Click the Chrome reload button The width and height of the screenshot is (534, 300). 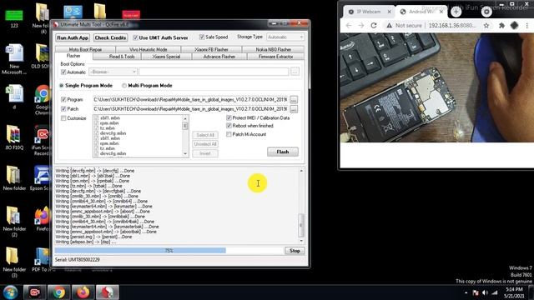tap(374, 25)
